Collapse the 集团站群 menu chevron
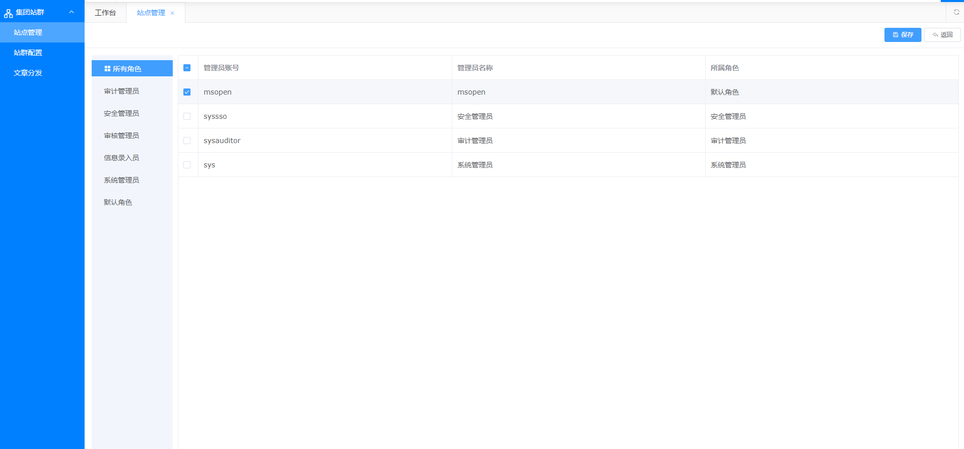The height and width of the screenshot is (449, 964). point(71,12)
